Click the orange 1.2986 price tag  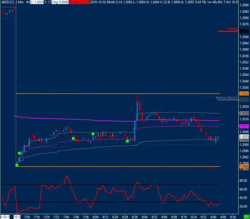244,166
